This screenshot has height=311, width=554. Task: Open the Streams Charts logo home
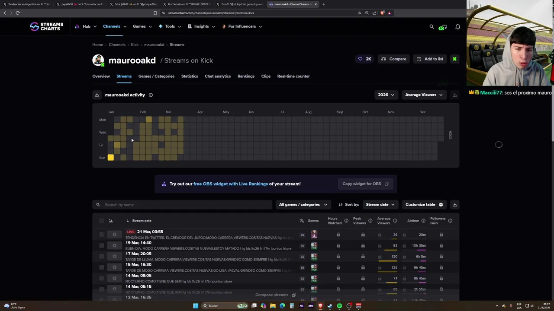(x=46, y=26)
